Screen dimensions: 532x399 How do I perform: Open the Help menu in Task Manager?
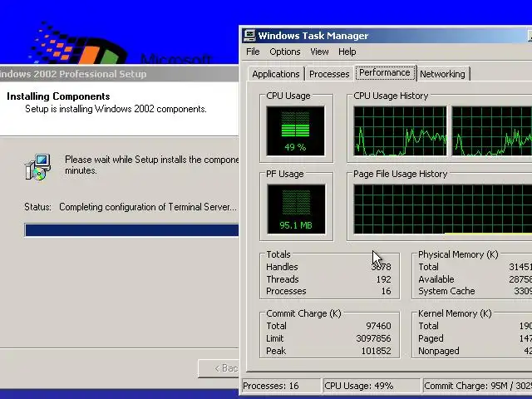[347, 52]
